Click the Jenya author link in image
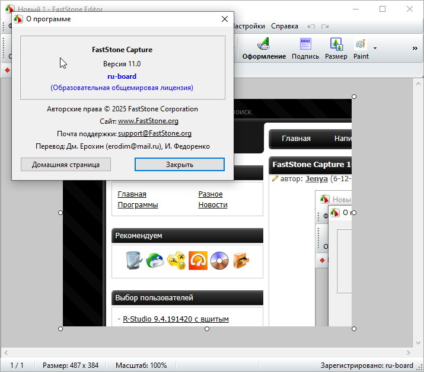 click(317, 179)
